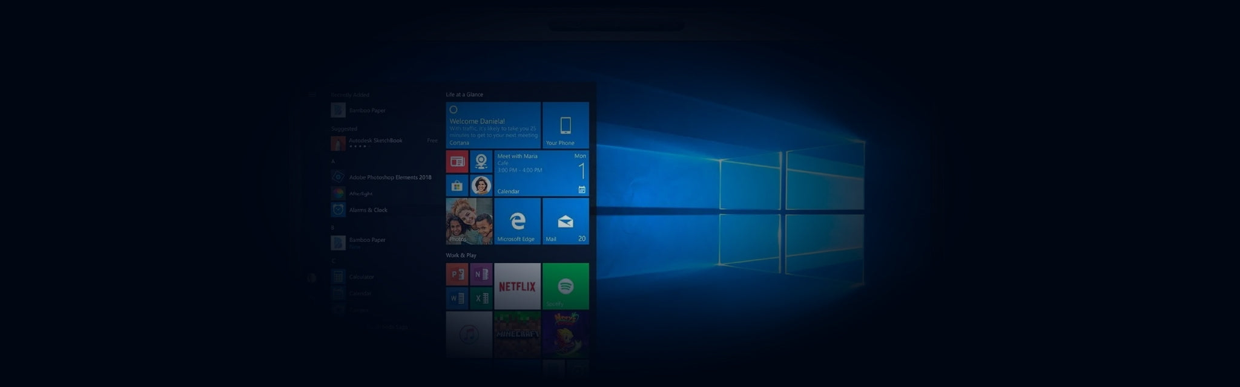Open the webcam-icon tile beside the News tile
The image size is (1240, 387).
click(x=481, y=161)
